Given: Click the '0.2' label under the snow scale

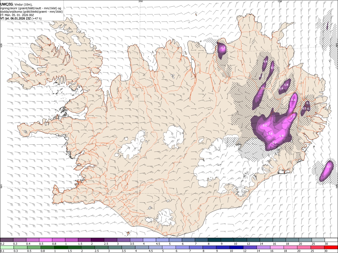Looking at the screenshot, I should point(2,244).
